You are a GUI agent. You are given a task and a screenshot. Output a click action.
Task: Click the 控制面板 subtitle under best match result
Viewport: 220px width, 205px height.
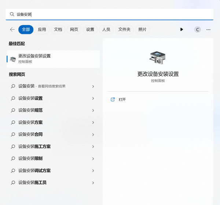(25, 62)
